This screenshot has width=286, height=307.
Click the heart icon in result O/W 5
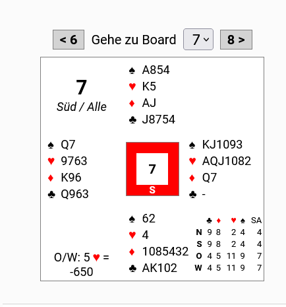97,257
